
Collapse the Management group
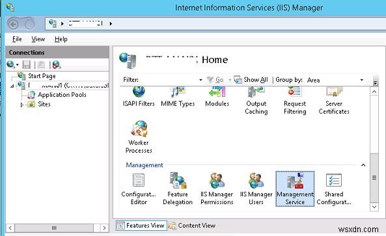tap(363, 165)
